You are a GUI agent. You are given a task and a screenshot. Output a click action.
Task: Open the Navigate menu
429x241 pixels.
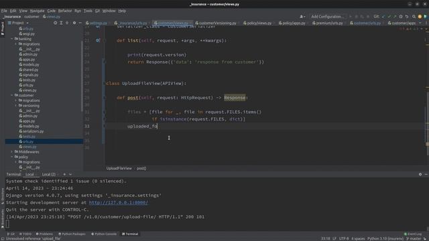[x=38, y=11]
